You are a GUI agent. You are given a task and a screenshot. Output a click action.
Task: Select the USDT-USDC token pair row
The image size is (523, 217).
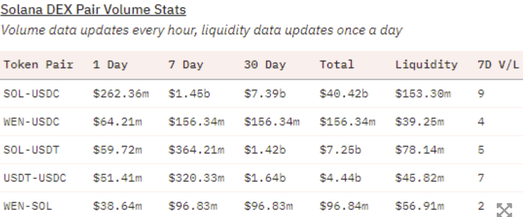pyautogui.click(x=261, y=178)
